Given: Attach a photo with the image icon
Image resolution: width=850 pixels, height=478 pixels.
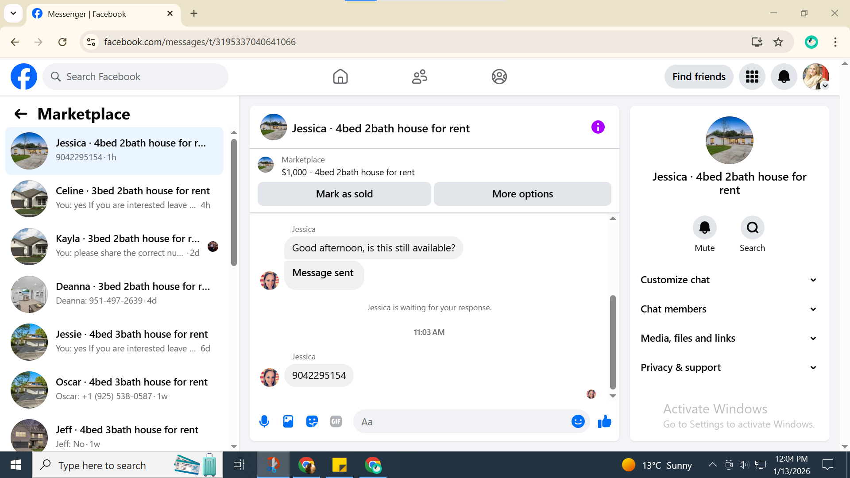Looking at the screenshot, I should (288, 421).
